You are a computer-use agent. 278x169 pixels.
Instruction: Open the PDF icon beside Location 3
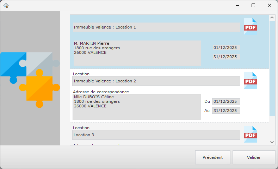[250, 134]
